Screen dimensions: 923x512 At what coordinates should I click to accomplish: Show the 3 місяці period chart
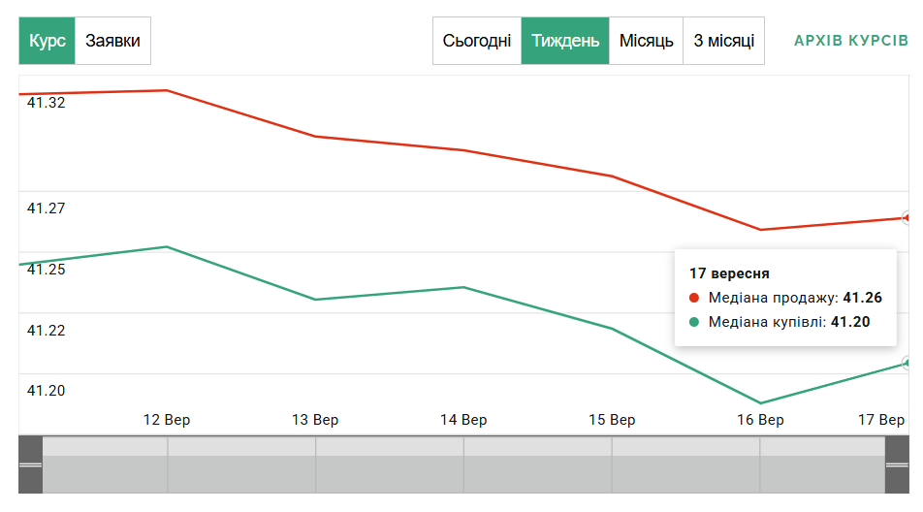723,41
